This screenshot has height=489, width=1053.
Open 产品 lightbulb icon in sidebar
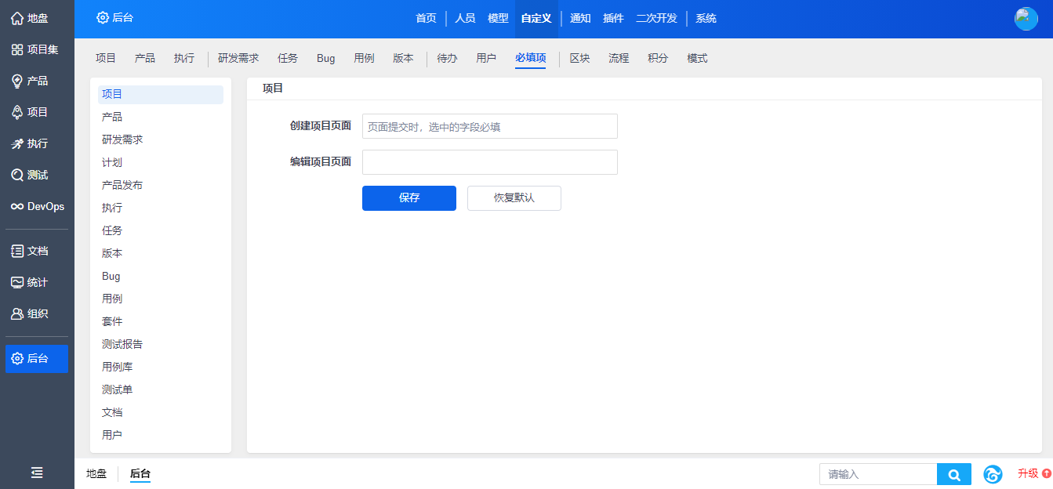point(16,81)
